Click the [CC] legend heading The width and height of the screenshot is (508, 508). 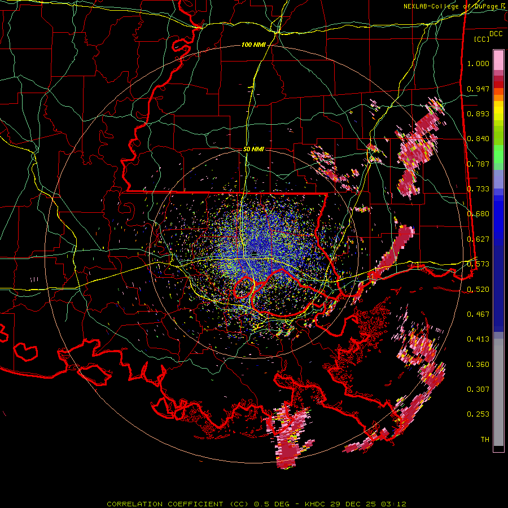tap(482, 39)
